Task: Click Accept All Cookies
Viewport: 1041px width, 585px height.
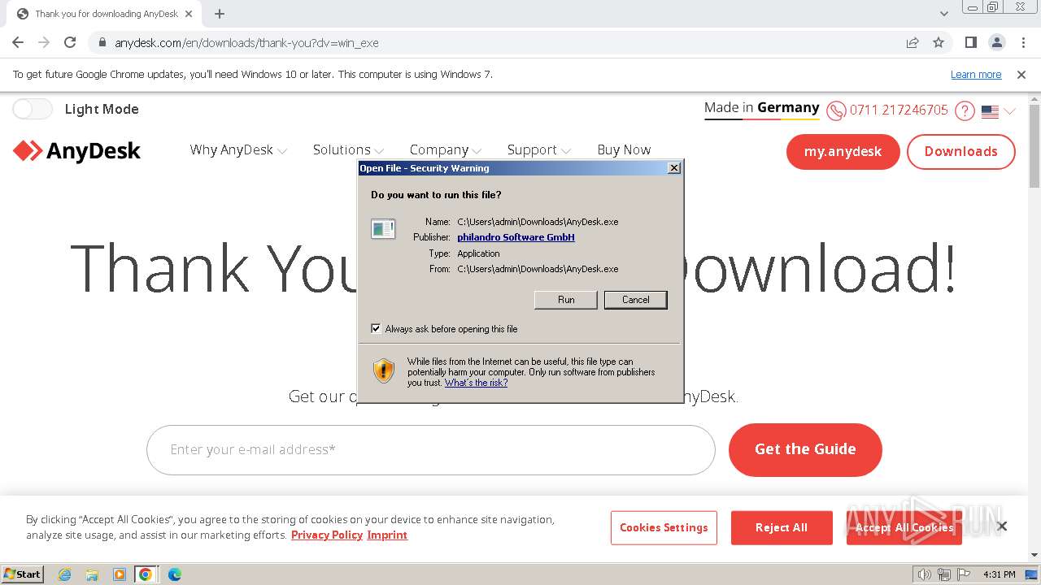Action: click(904, 527)
